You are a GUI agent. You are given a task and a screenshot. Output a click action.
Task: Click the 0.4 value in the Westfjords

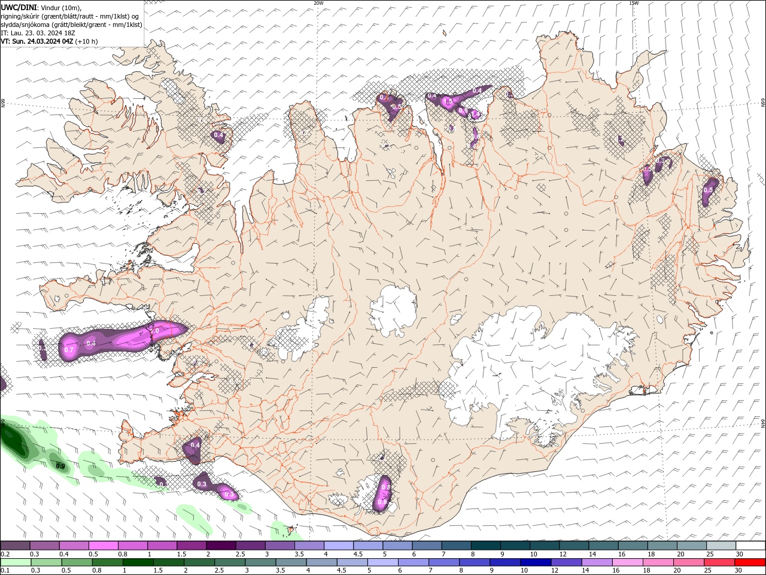218,135
